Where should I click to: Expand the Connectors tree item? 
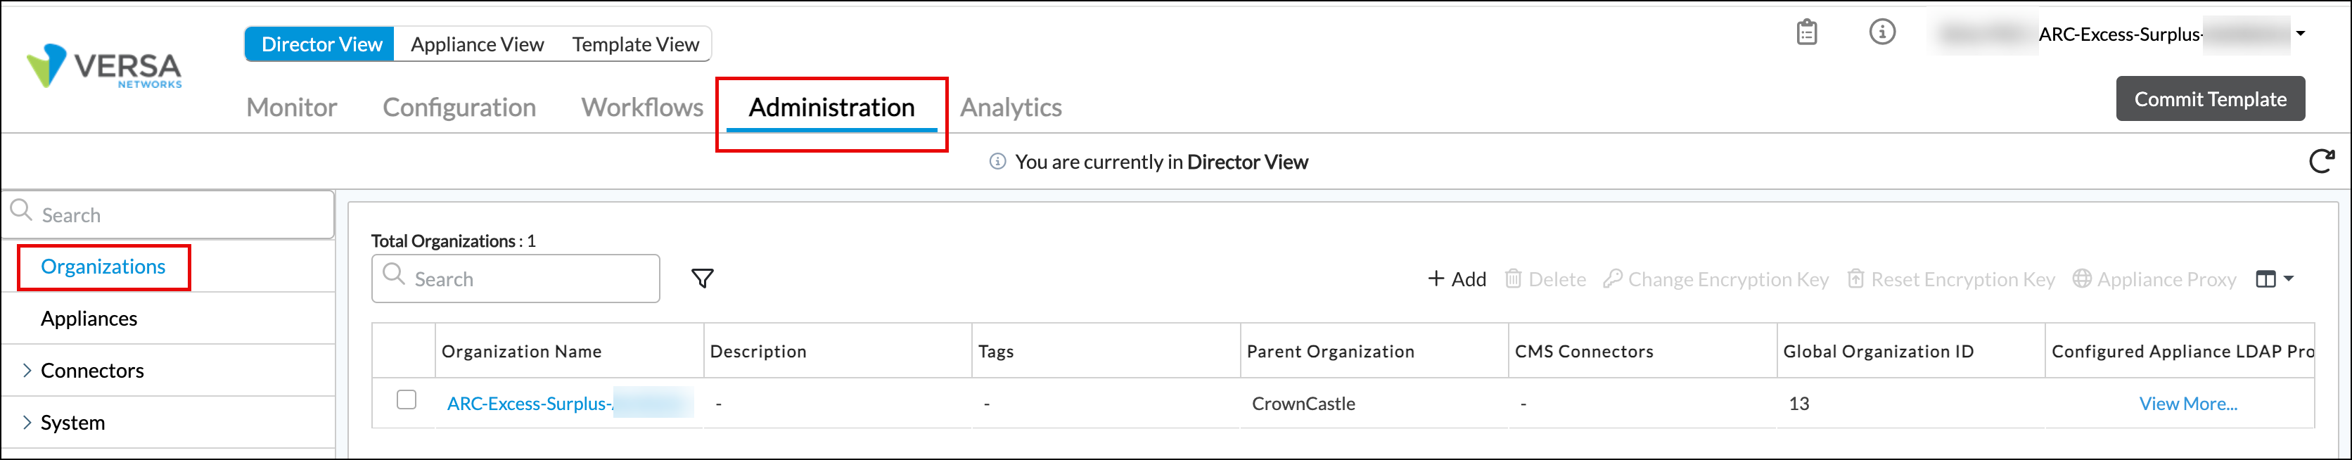(27, 370)
